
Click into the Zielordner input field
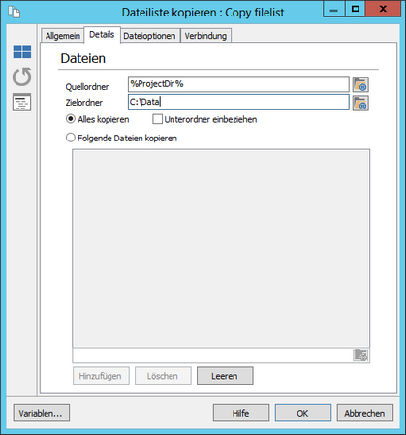[x=238, y=102]
